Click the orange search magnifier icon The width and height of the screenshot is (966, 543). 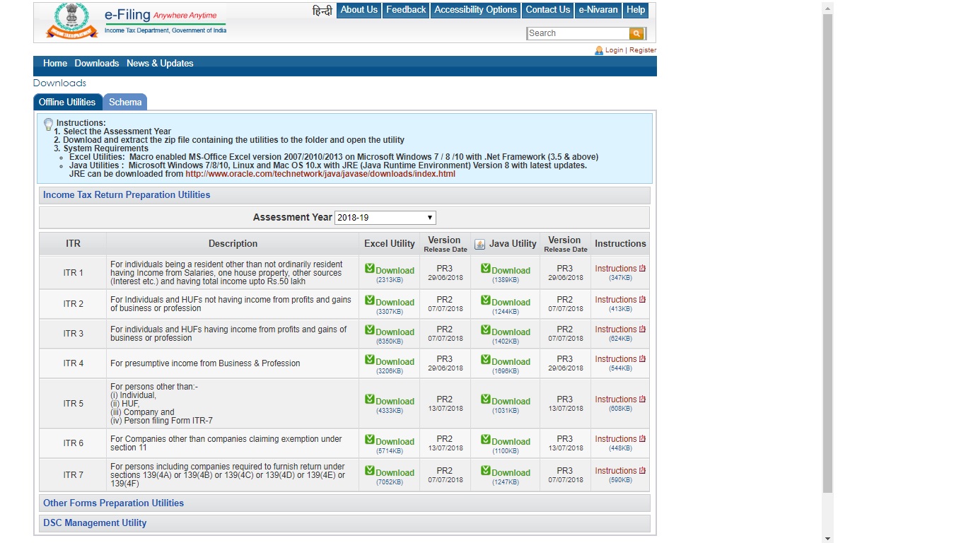[x=636, y=33]
